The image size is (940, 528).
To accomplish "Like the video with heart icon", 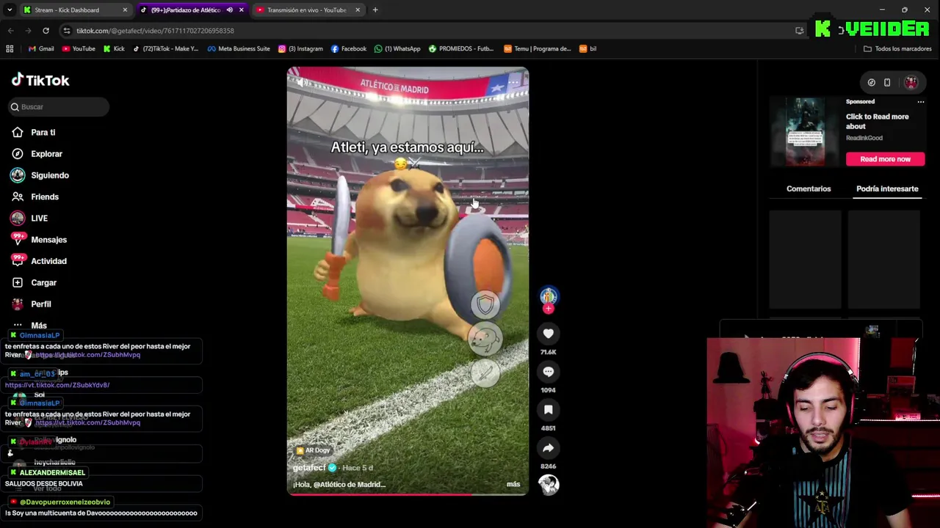I will (x=549, y=334).
